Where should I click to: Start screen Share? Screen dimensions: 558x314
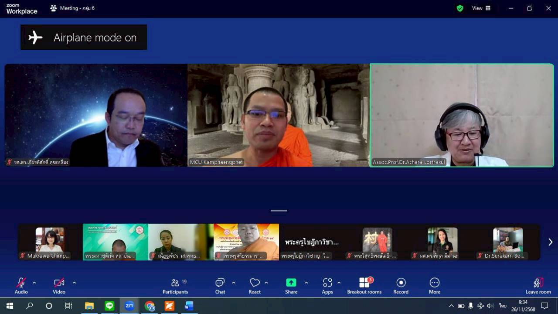click(x=291, y=286)
